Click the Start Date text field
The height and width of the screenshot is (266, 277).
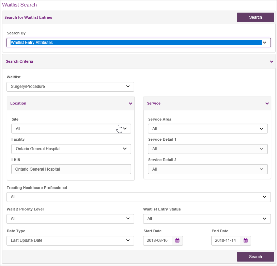pos(157,240)
